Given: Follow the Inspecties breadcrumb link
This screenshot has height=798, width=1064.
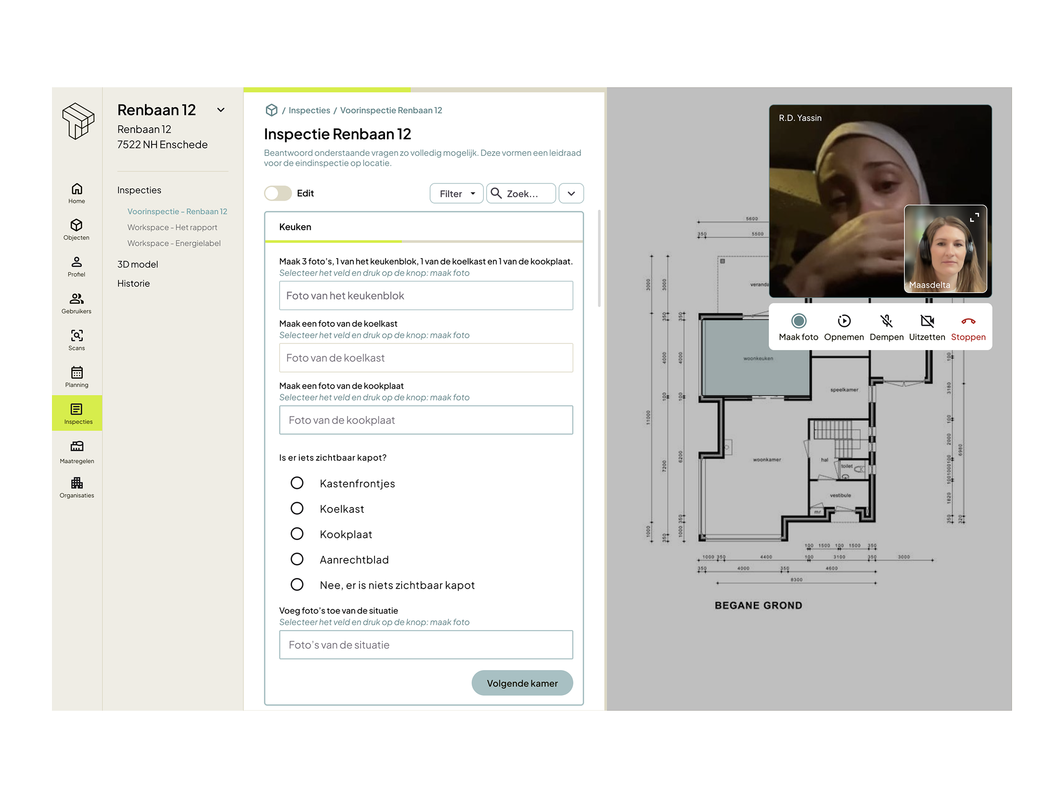Looking at the screenshot, I should 309,110.
